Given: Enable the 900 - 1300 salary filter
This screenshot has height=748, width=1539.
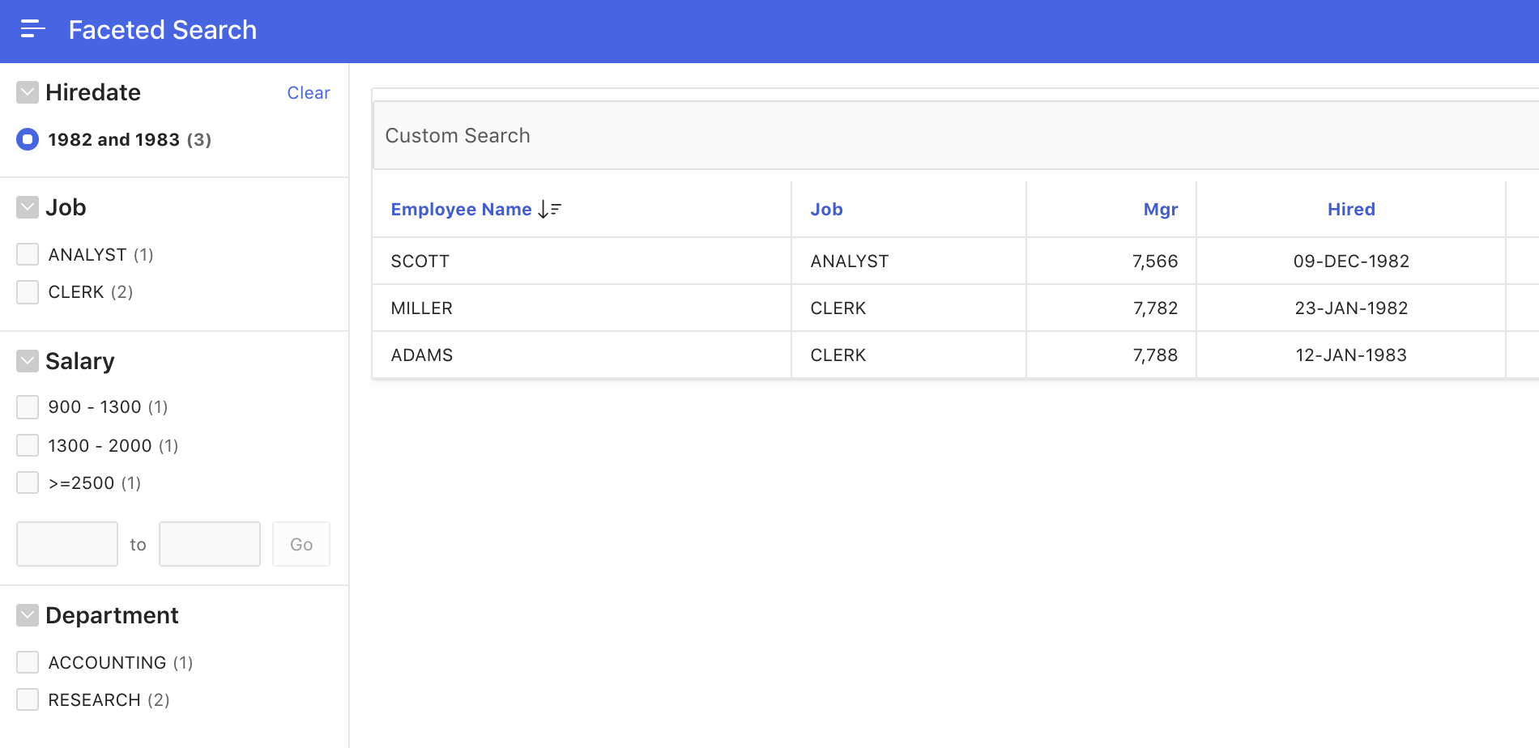Looking at the screenshot, I should click(28, 406).
